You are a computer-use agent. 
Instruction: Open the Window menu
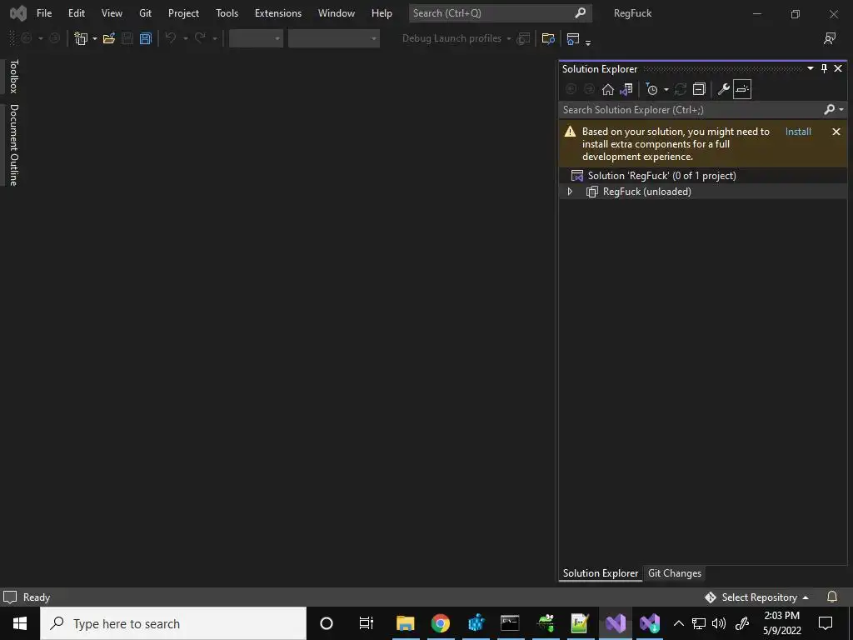(337, 13)
